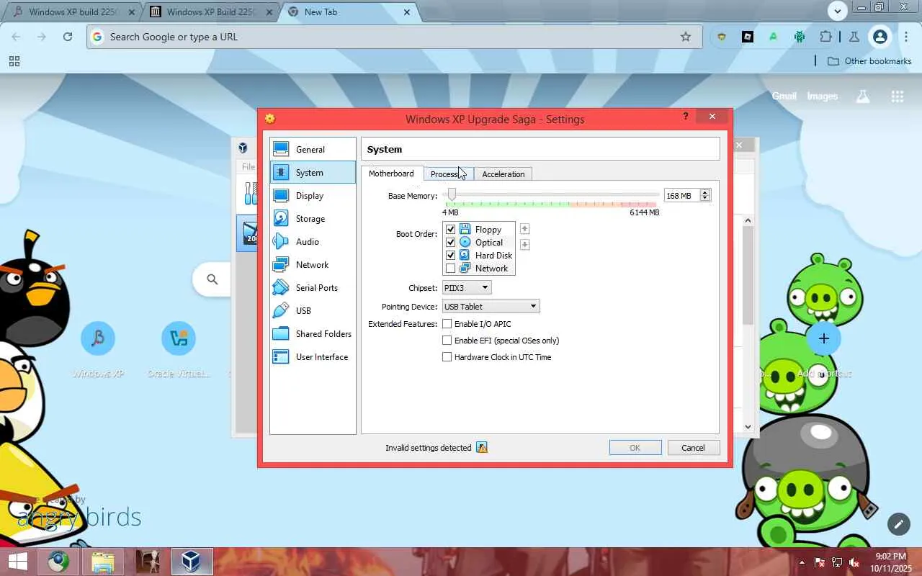Image resolution: width=922 pixels, height=576 pixels.
Task: Click Cancel in the Settings dialog
Action: [693, 448]
